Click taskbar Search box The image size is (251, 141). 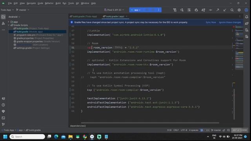coord(27,137)
